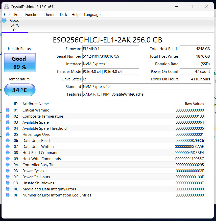
Task: Click raw value 0000000000002F
Action: tap(190, 171)
